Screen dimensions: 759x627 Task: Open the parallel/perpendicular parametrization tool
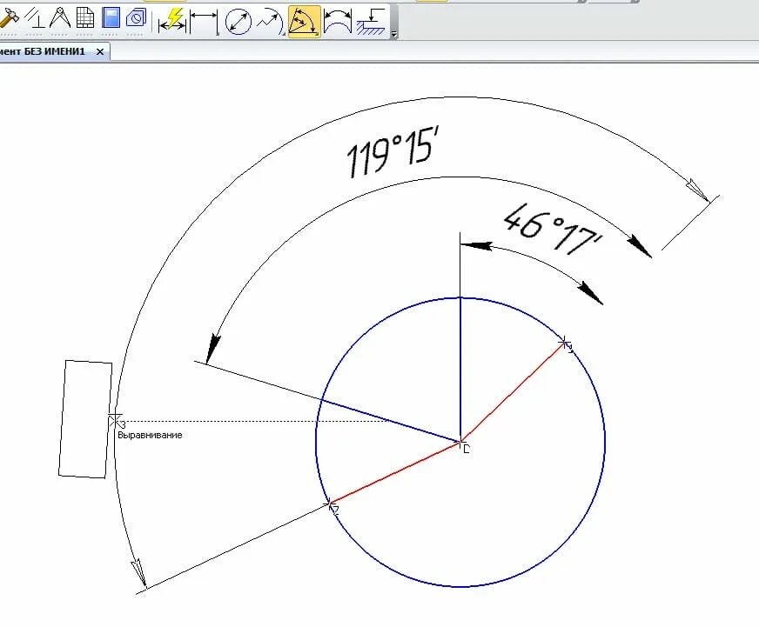(34, 18)
